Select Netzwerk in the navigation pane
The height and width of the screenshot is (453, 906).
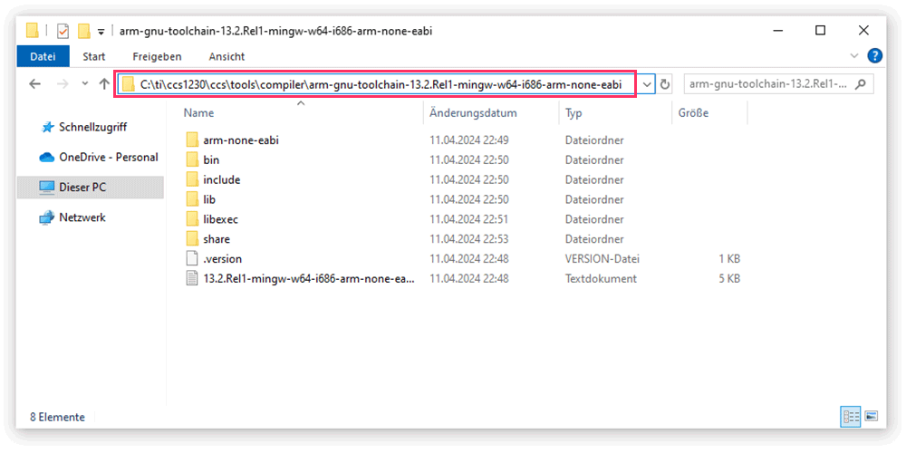click(82, 217)
